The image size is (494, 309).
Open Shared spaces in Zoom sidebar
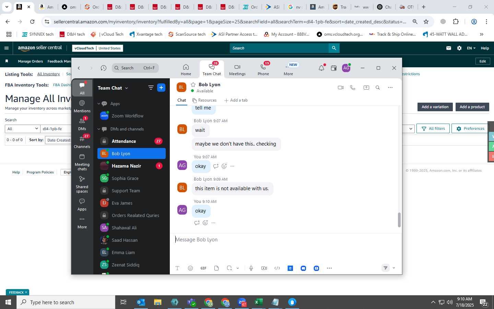(82, 184)
